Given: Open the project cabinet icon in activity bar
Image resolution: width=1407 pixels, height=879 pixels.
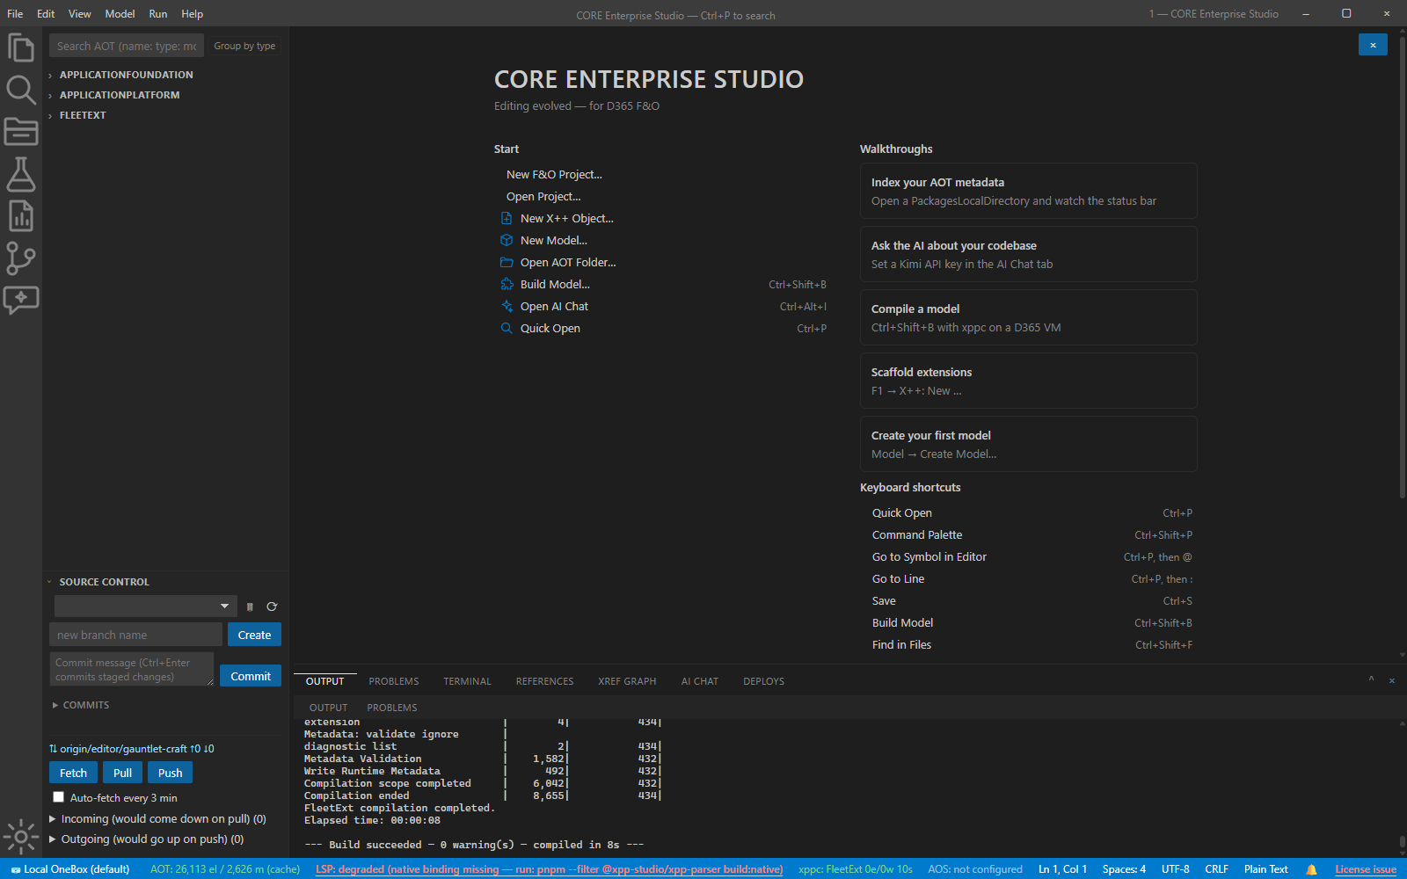Looking at the screenshot, I should coord(21,132).
